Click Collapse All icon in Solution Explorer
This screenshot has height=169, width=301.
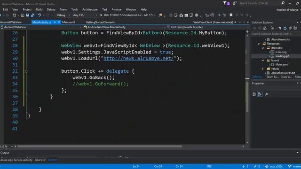click(290, 28)
